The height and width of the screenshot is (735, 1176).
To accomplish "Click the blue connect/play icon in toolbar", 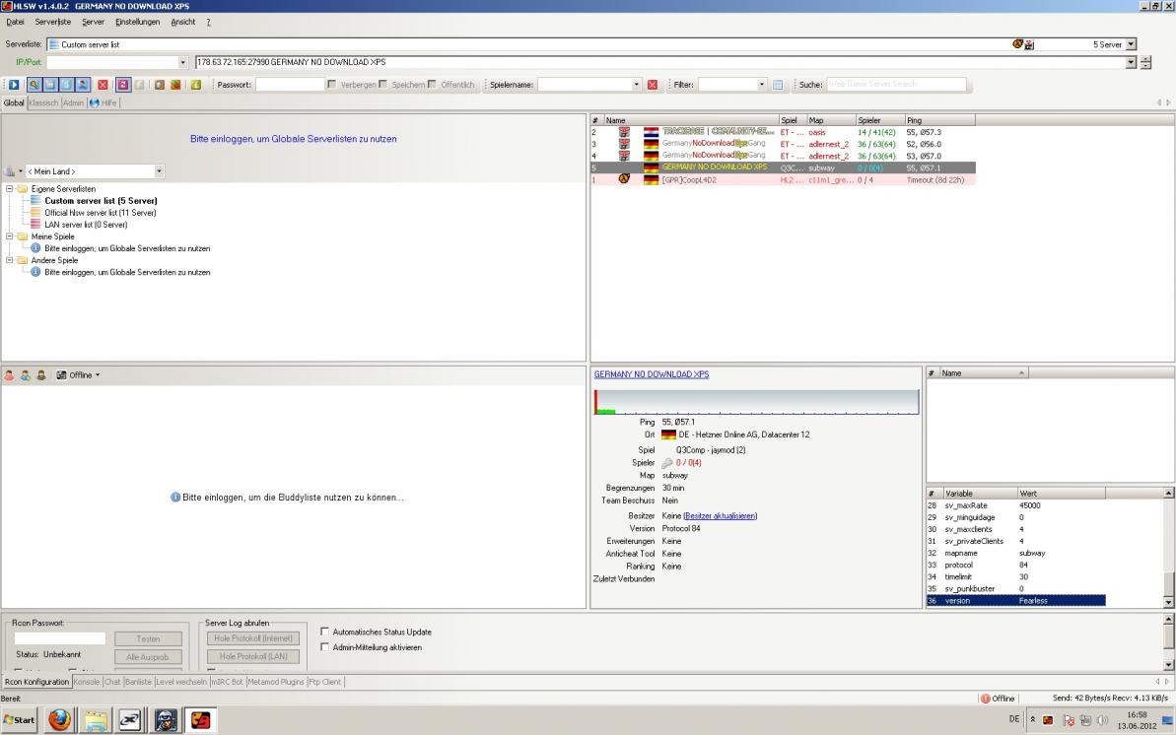I will pos(14,85).
